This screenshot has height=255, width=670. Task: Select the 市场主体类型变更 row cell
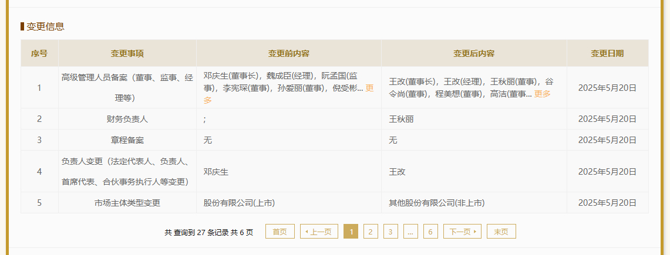pos(127,203)
